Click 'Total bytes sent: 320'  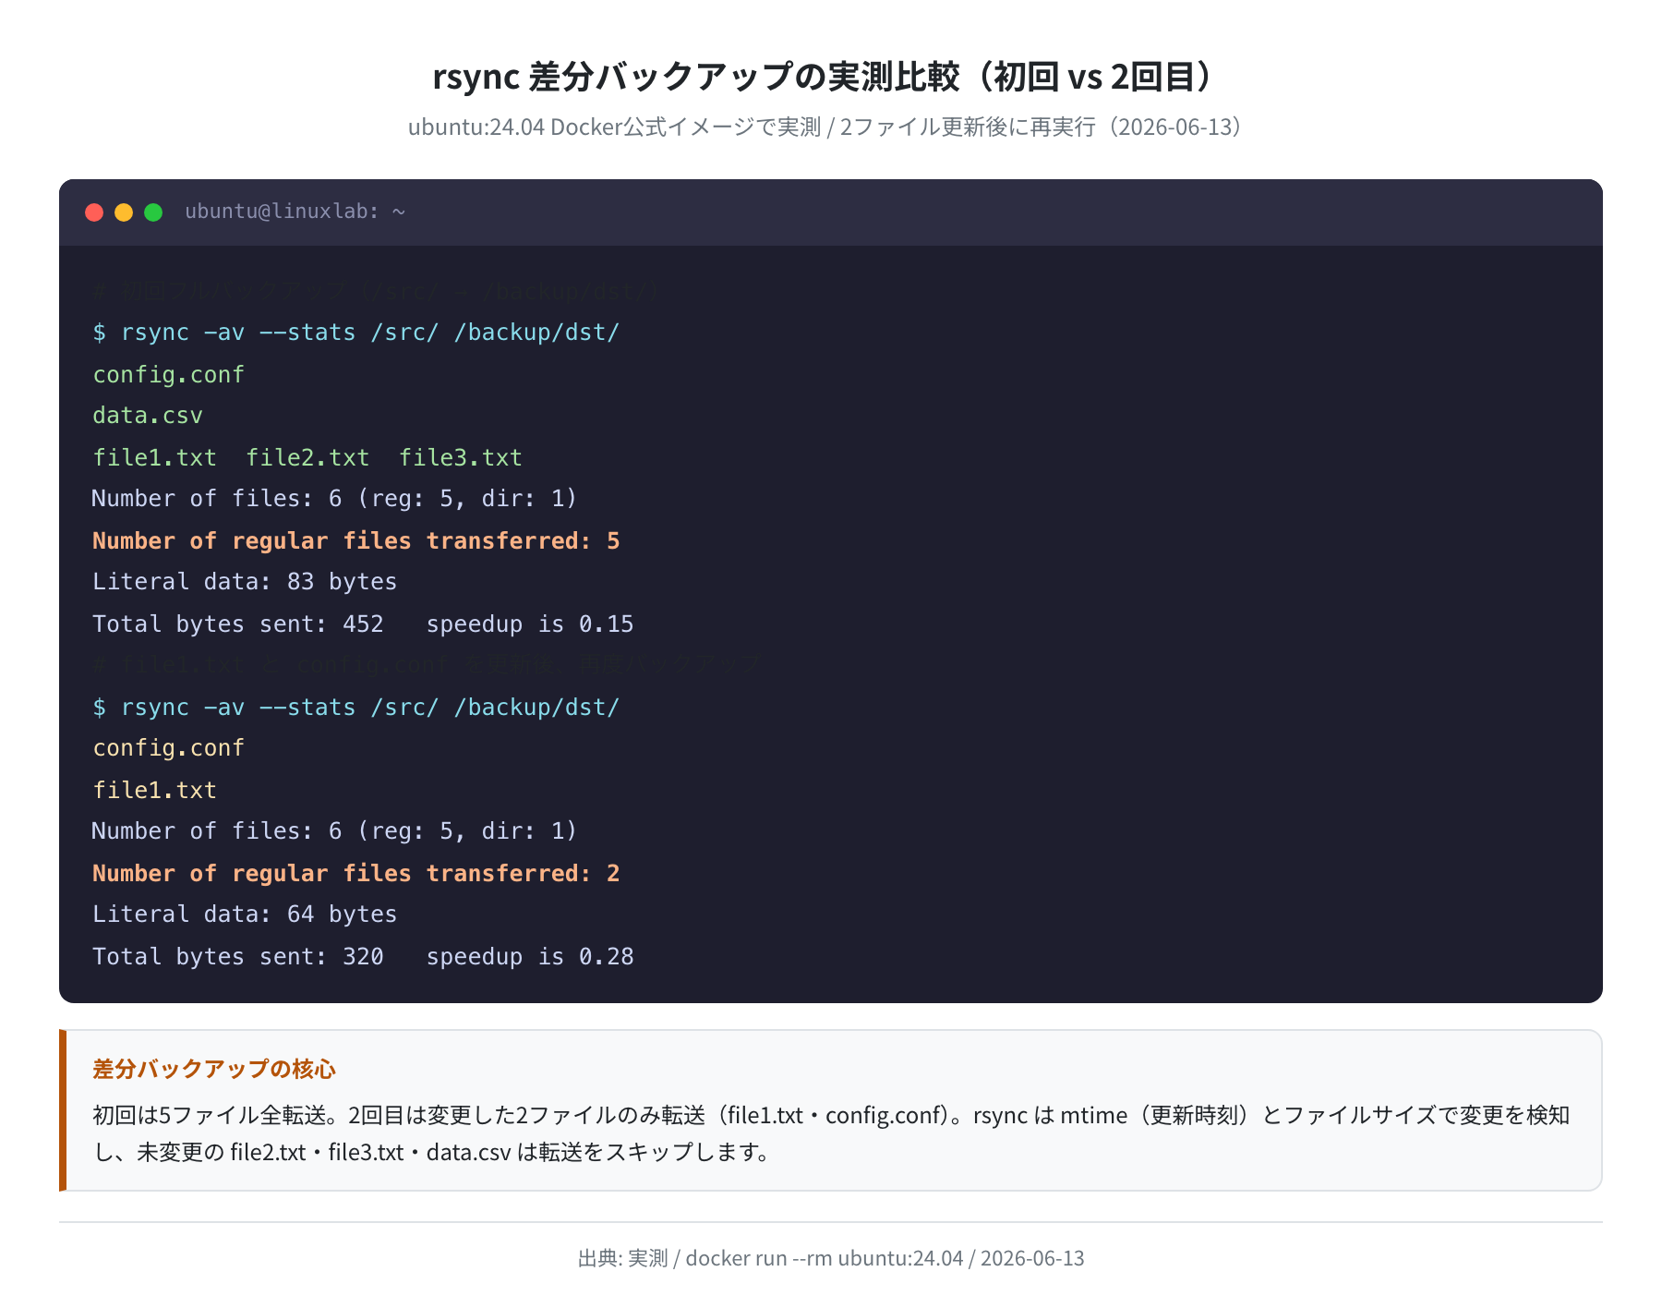tap(238, 957)
